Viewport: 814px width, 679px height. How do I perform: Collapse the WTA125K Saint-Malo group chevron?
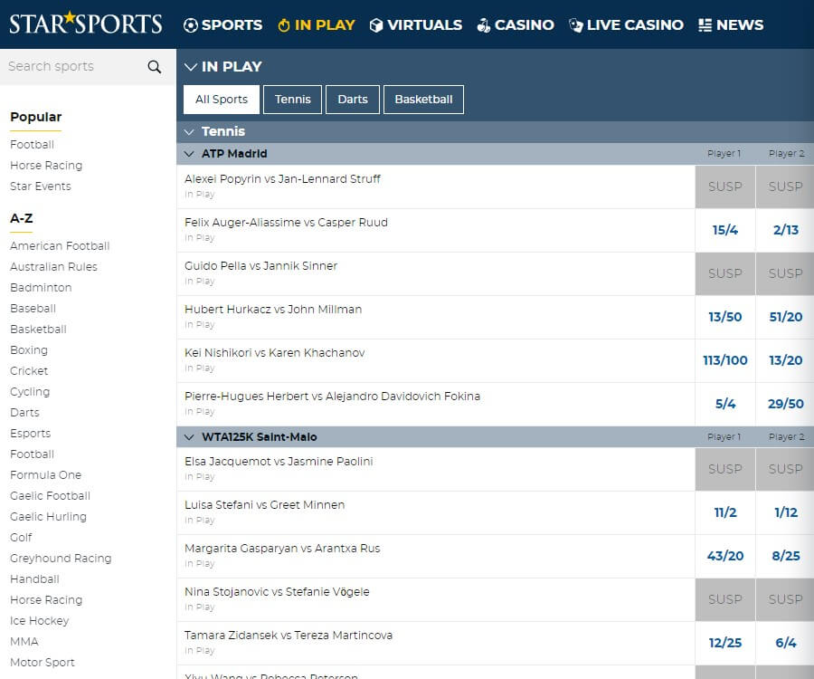pyautogui.click(x=189, y=437)
